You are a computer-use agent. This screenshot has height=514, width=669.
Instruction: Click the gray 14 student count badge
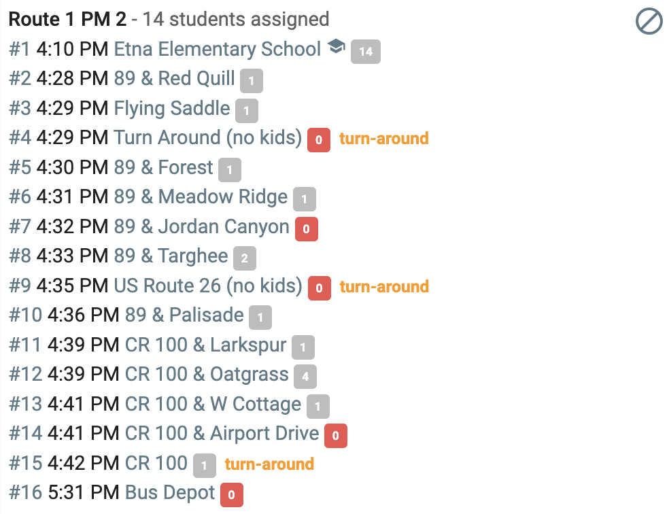click(366, 52)
